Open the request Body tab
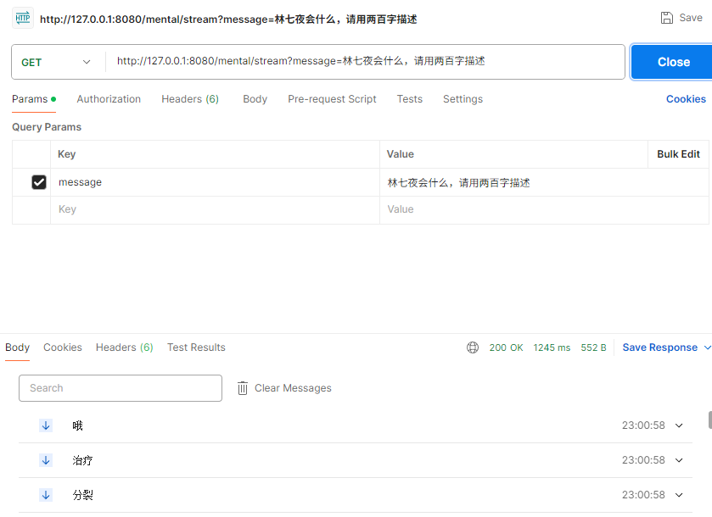Screen dimensions: 712x517 click(255, 99)
